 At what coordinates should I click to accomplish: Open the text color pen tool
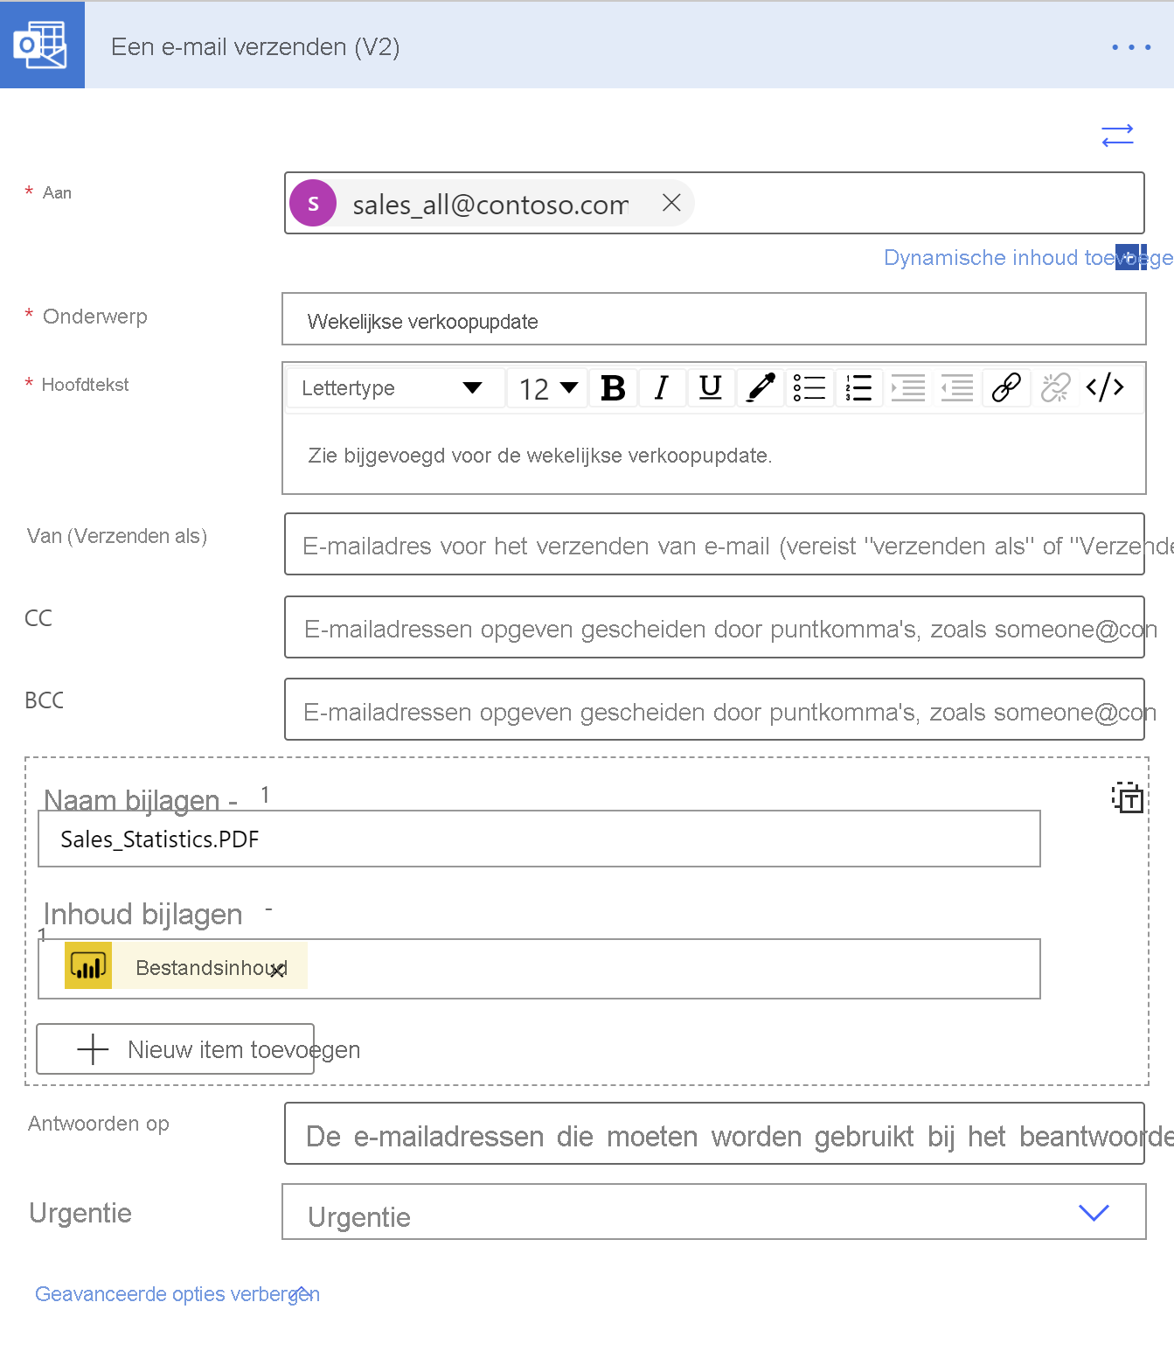(760, 387)
